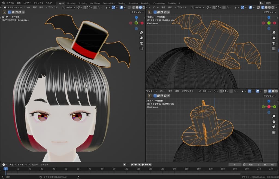This screenshot has width=279, height=179.
Task: Open the 追加 menu in the front viewport header
Action: pos(170,7)
